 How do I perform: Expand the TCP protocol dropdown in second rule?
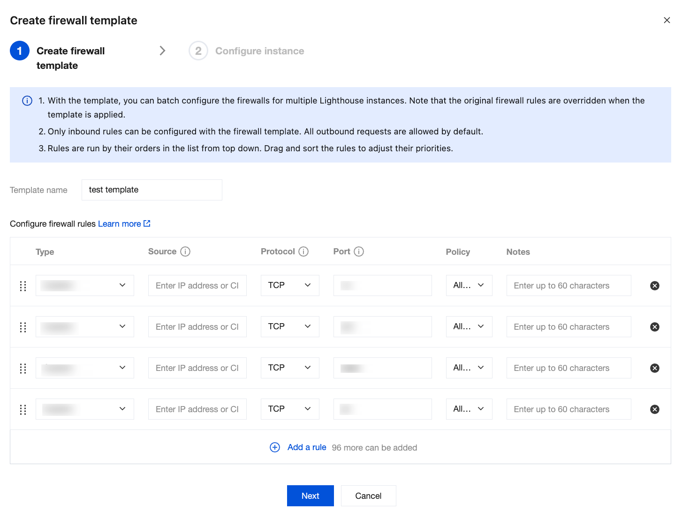coord(290,327)
